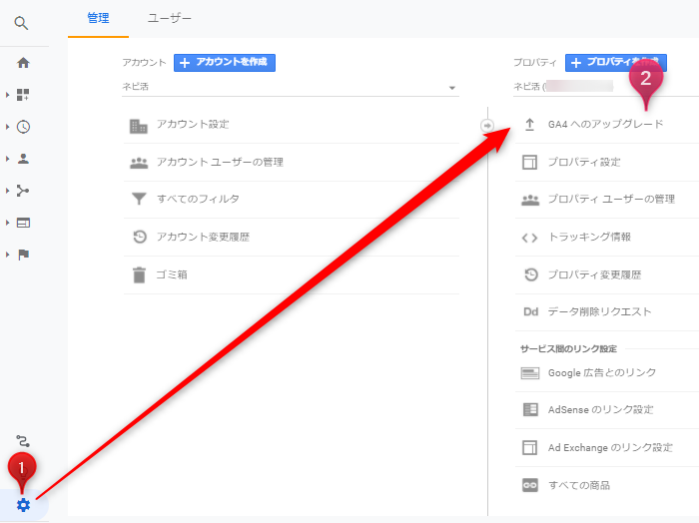
Task: Open the Attribution path icon in sidebar
Action: [x=23, y=440]
